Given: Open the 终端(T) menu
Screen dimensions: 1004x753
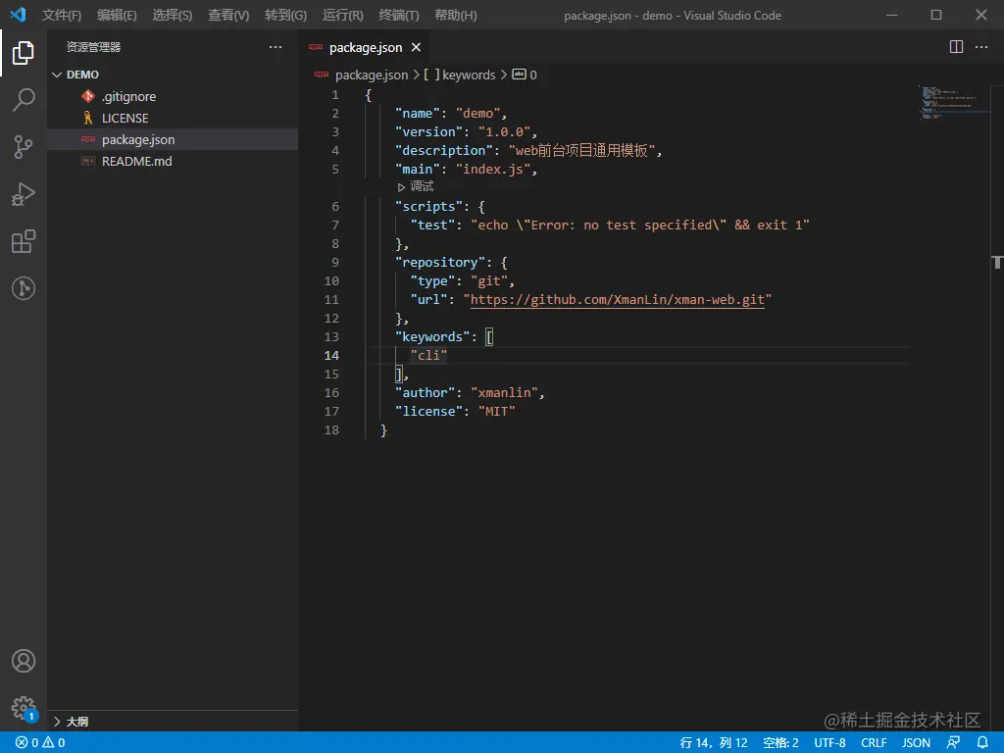Looking at the screenshot, I should 399,15.
